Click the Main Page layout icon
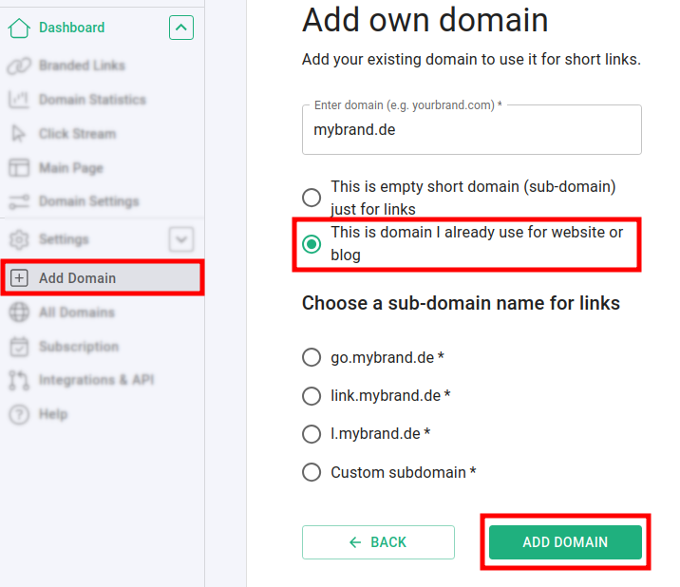This screenshot has height=587, width=680. point(19,168)
